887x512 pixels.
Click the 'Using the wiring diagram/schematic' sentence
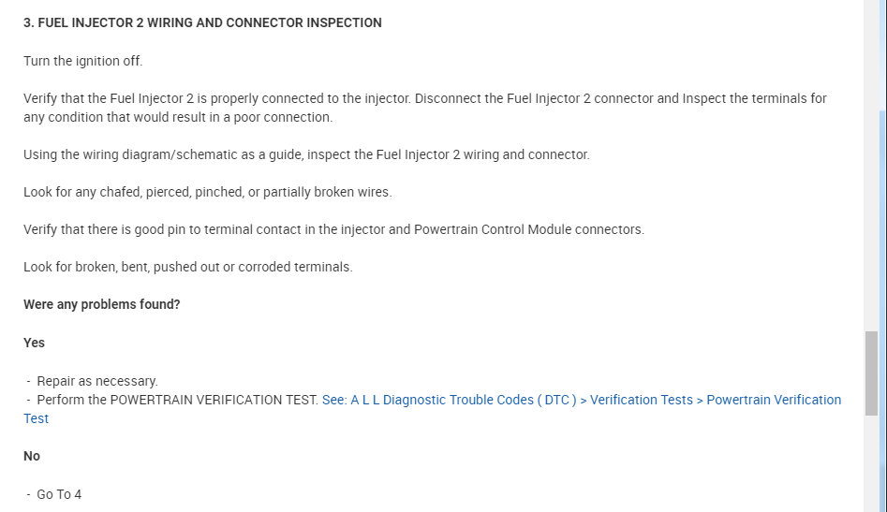pyautogui.click(x=306, y=154)
